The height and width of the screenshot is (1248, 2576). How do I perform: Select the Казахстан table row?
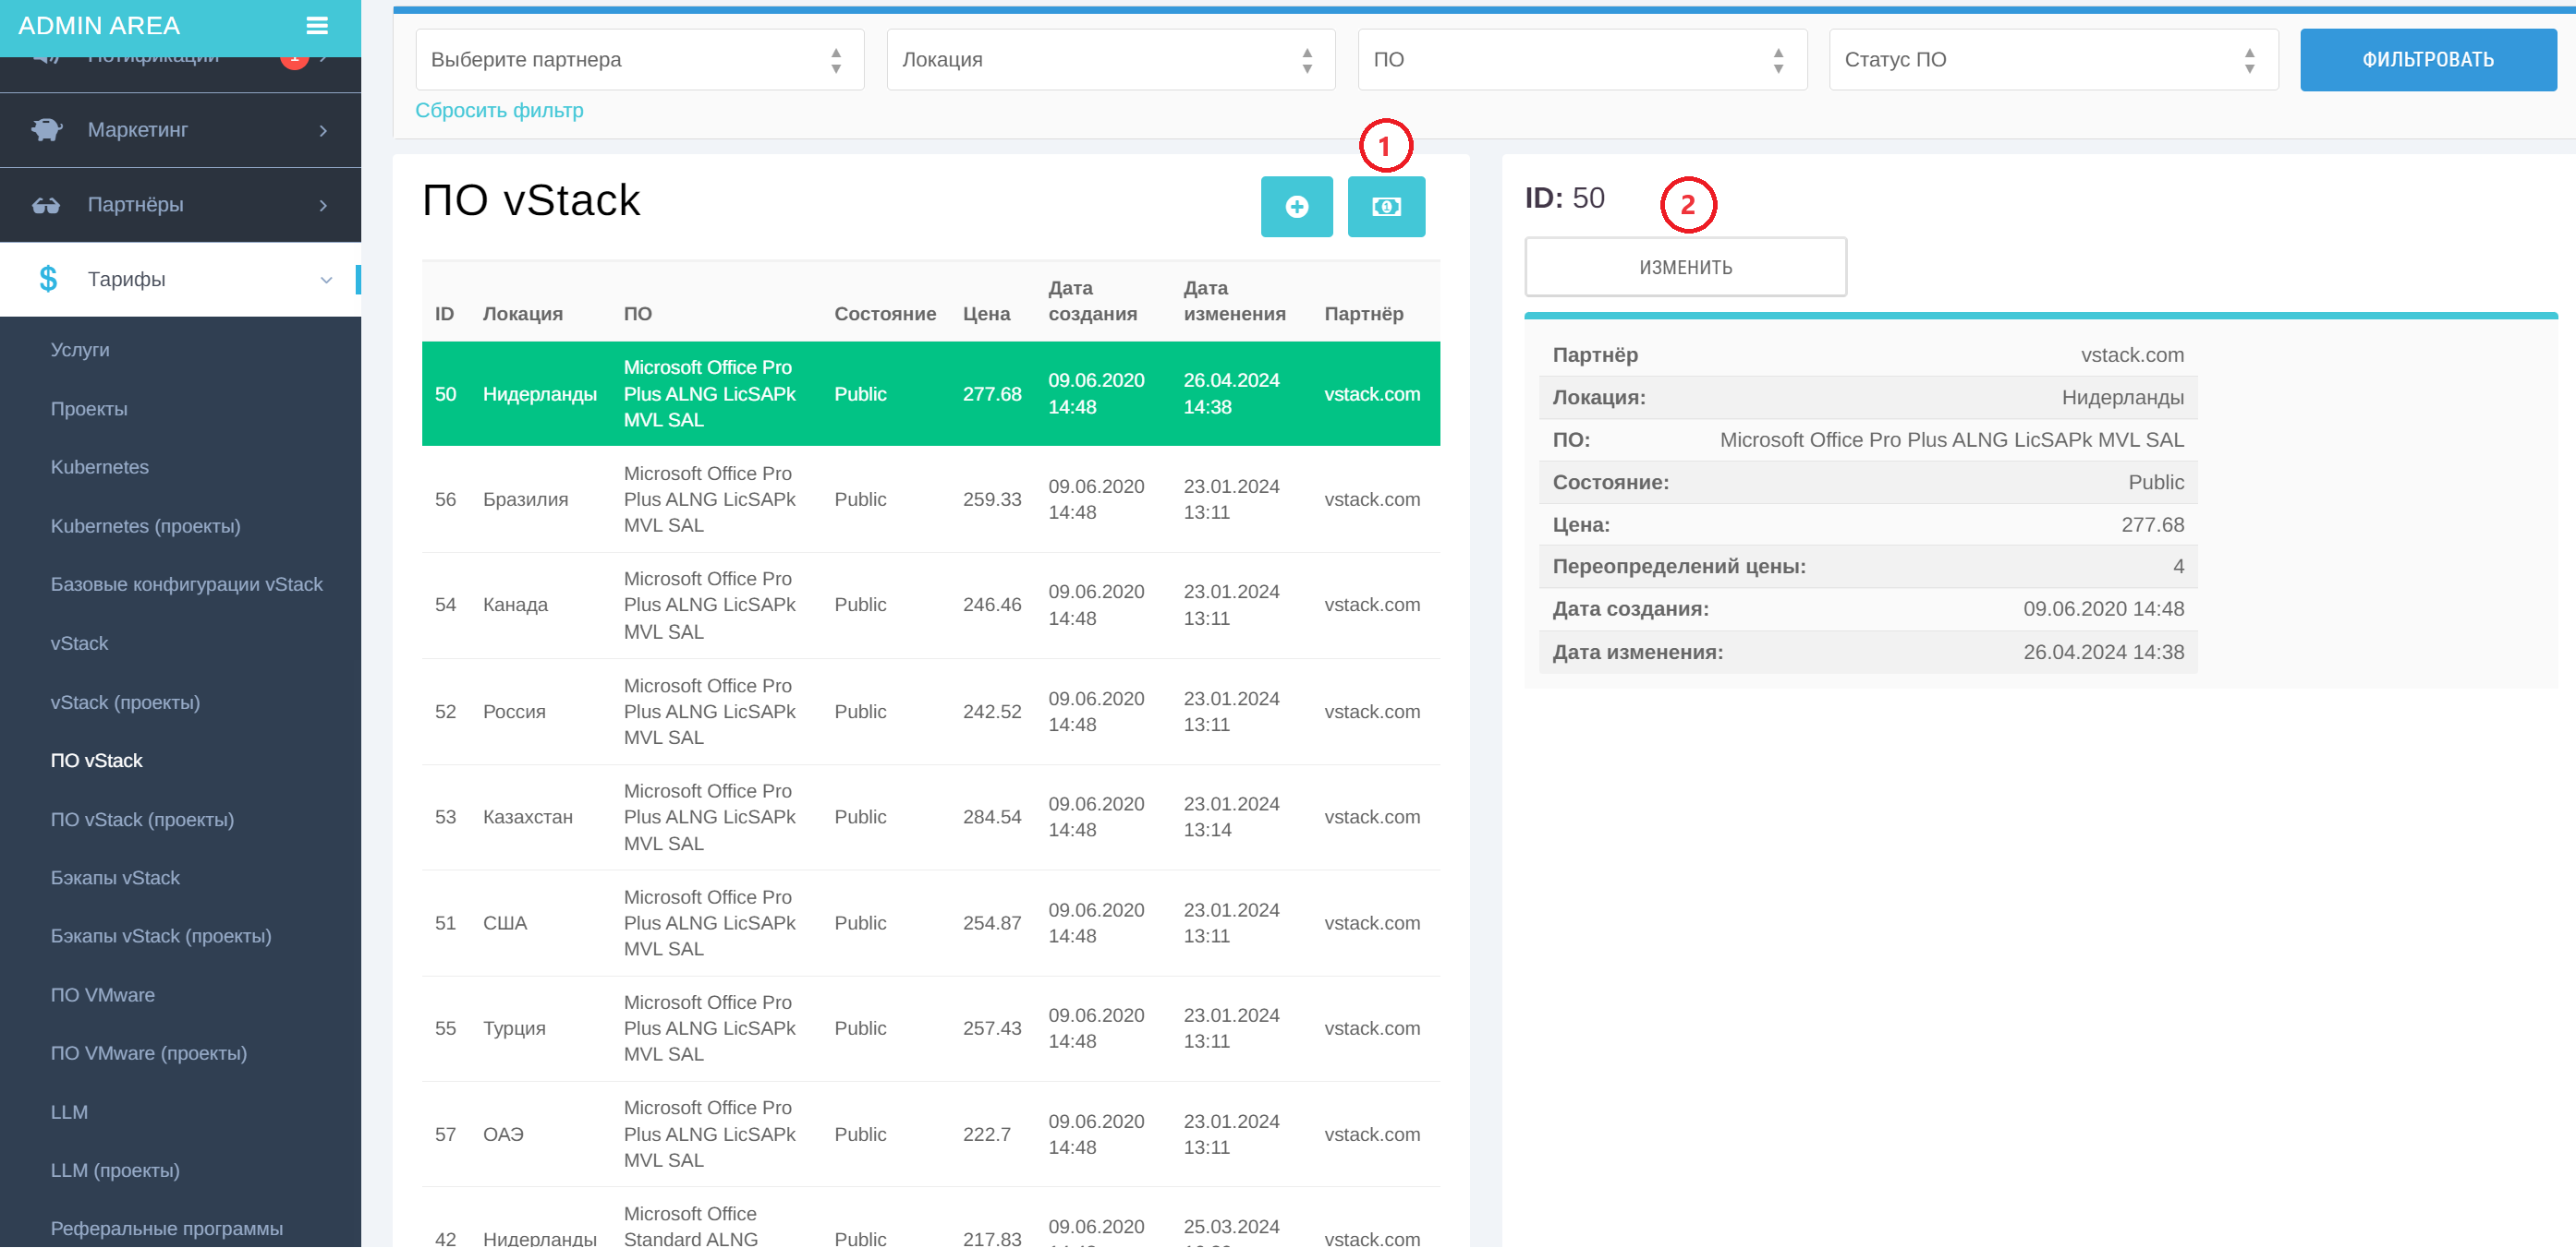pos(930,817)
